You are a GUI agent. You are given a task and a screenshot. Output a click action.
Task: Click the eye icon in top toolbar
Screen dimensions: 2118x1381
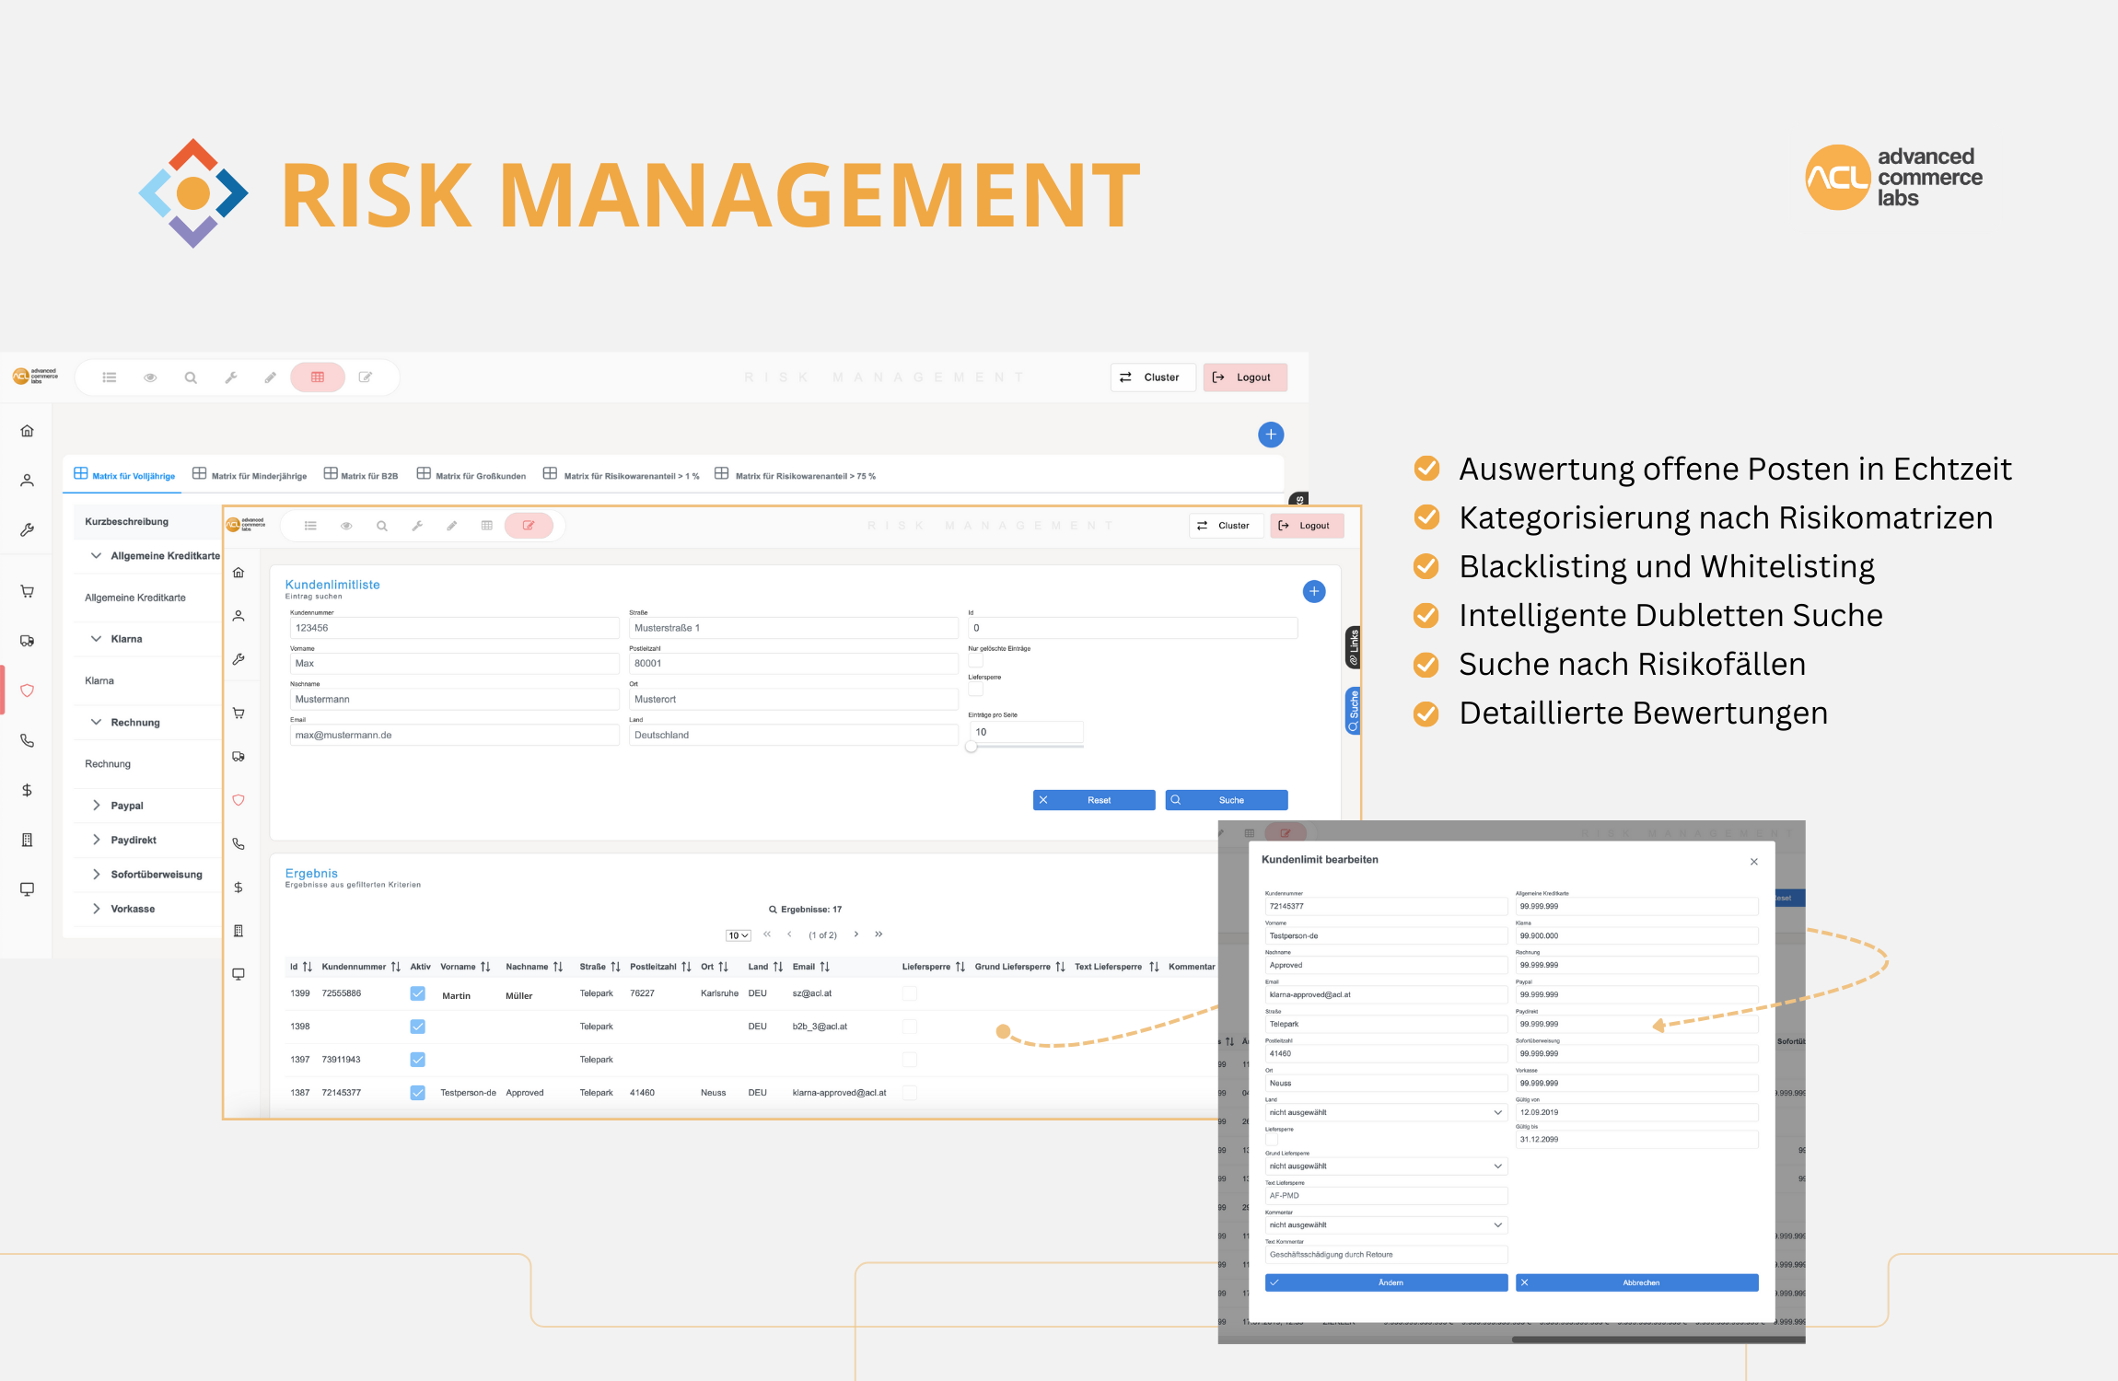[150, 377]
